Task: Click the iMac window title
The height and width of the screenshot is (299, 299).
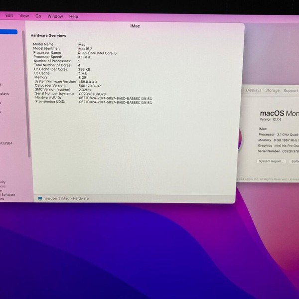Action: [x=135, y=26]
